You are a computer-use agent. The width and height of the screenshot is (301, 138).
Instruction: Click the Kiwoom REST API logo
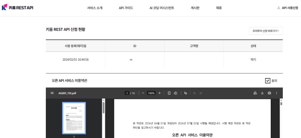pos(17,8)
